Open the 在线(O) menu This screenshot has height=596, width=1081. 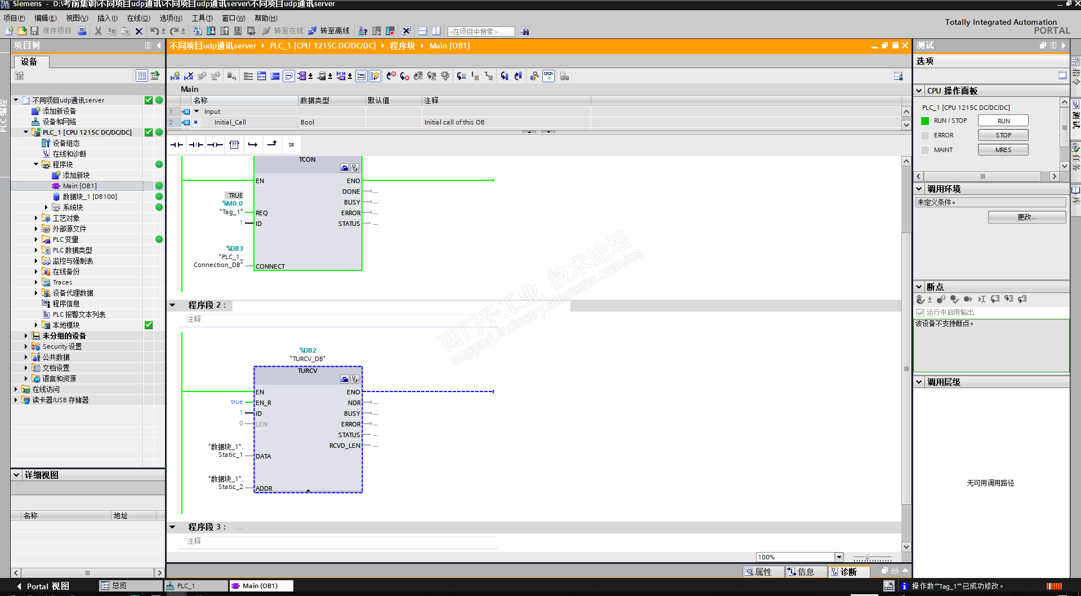click(138, 18)
